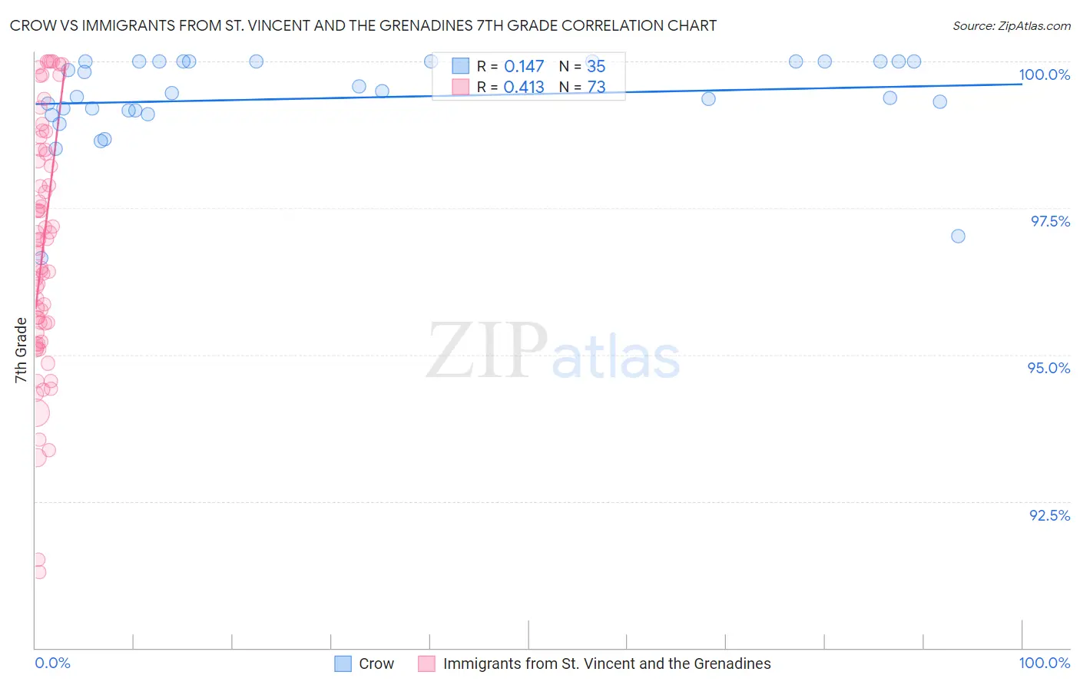Click the ZIPatlas watermark in the chart center
This screenshot has width=1080, height=685.
pos(553,352)
